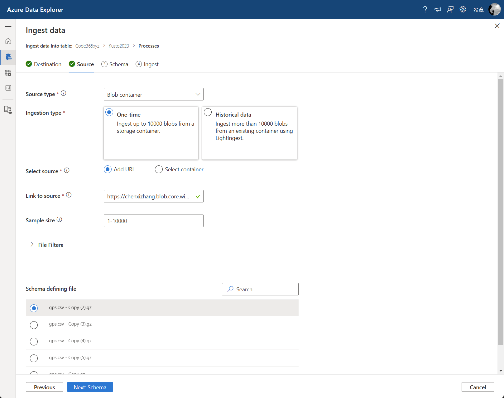Open the My cluster sidebar icon
Image resolution: width=504 pixels, height=398 pixels.
[8, 110]
